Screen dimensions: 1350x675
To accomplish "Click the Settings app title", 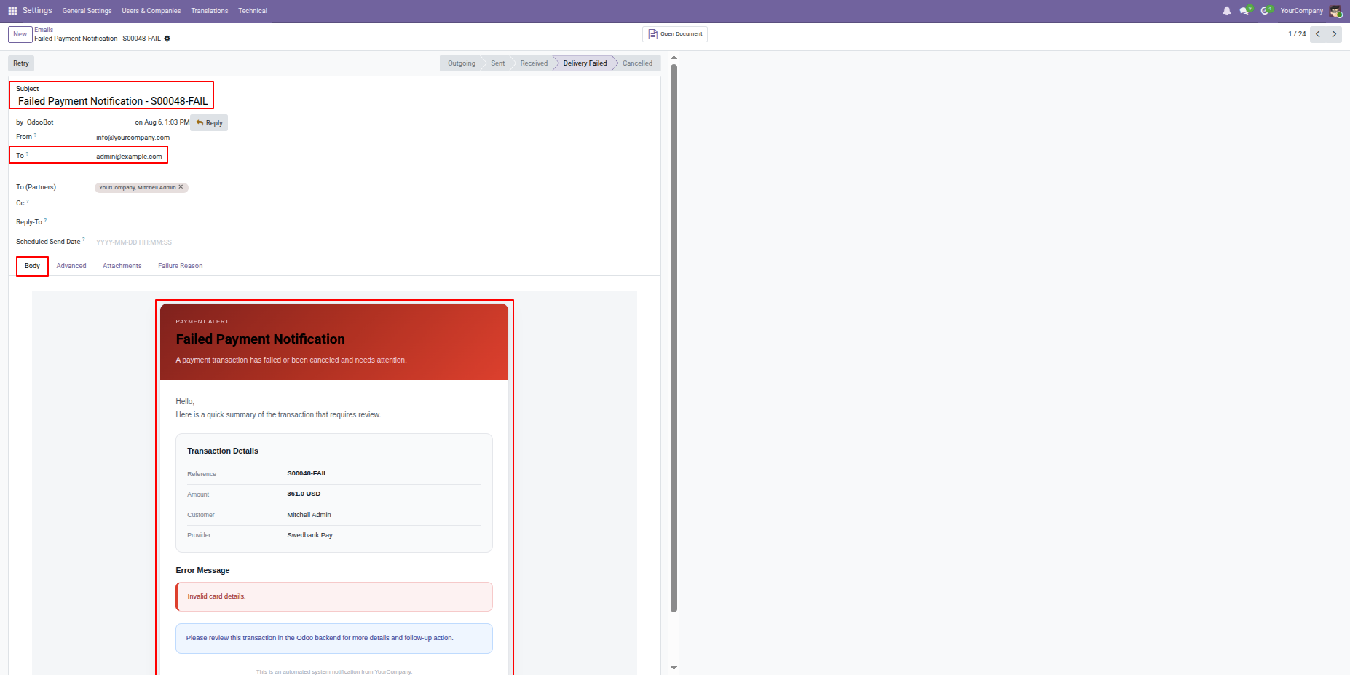I will coord(37,10).
